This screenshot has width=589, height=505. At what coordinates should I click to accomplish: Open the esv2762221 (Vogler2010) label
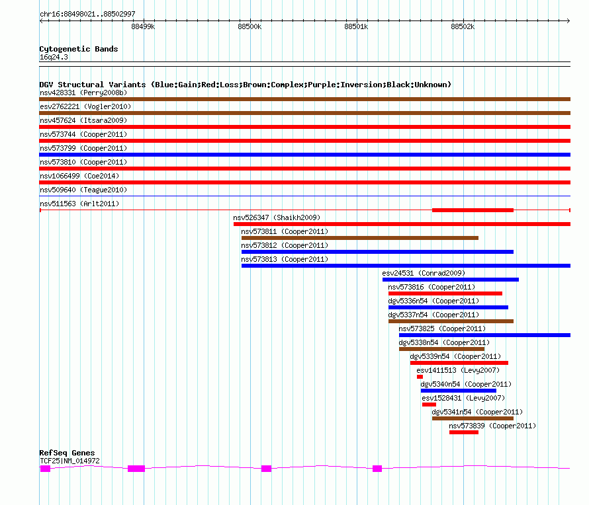pos(85,106)
